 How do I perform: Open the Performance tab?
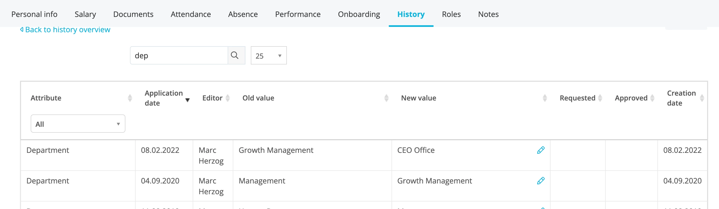(x=298, y=14)
